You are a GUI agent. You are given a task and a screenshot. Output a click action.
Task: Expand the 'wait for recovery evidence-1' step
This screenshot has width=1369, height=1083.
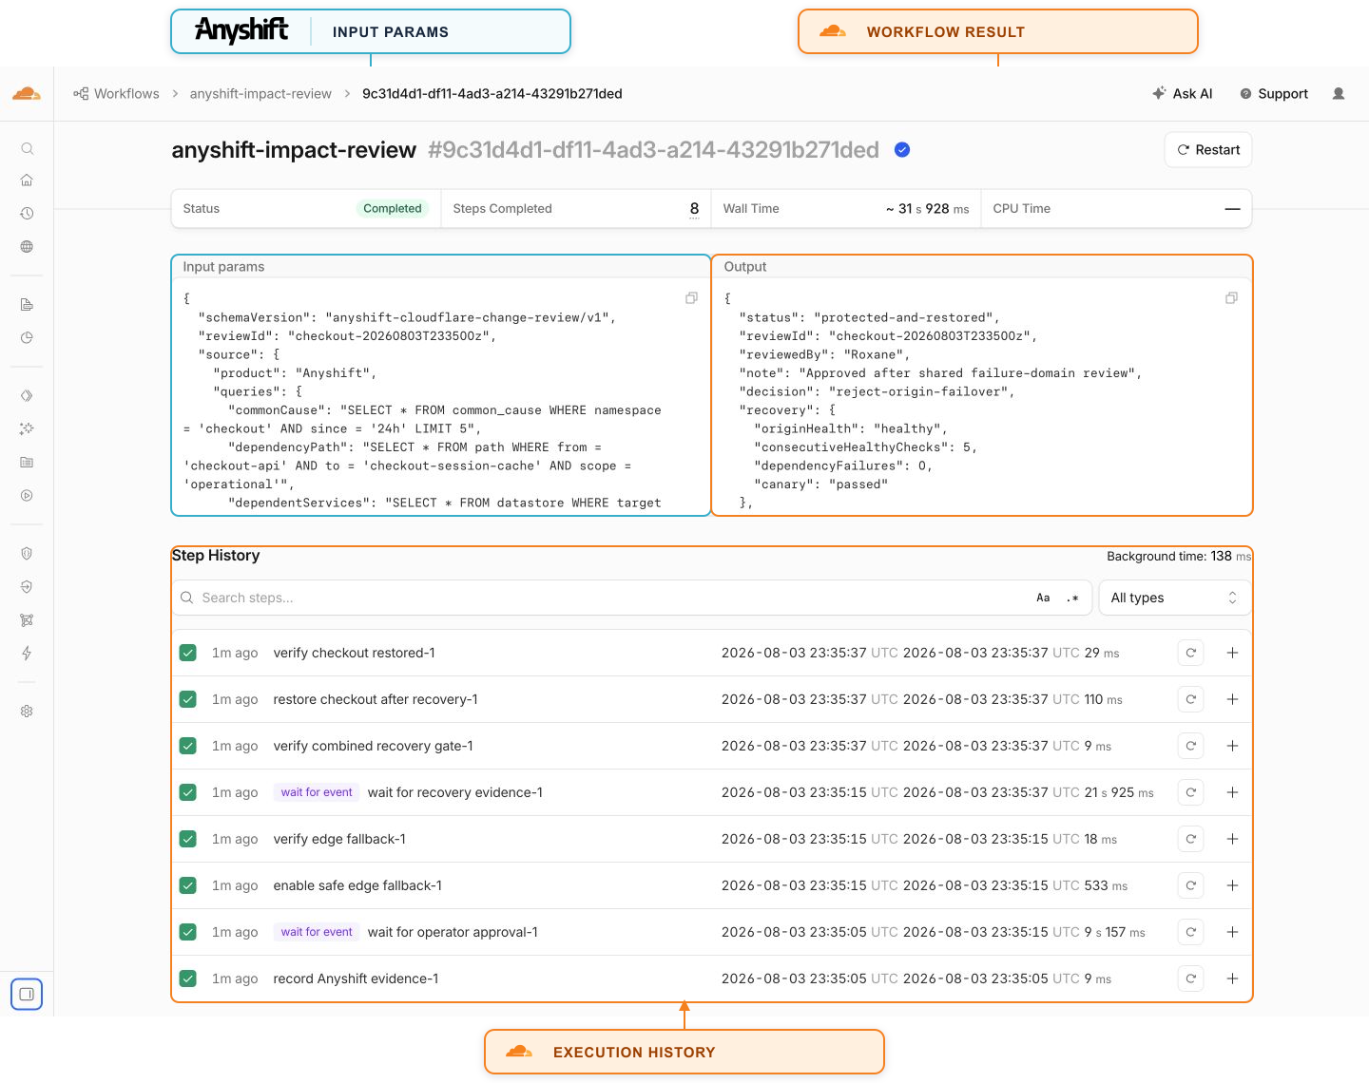pos(1232,792)
